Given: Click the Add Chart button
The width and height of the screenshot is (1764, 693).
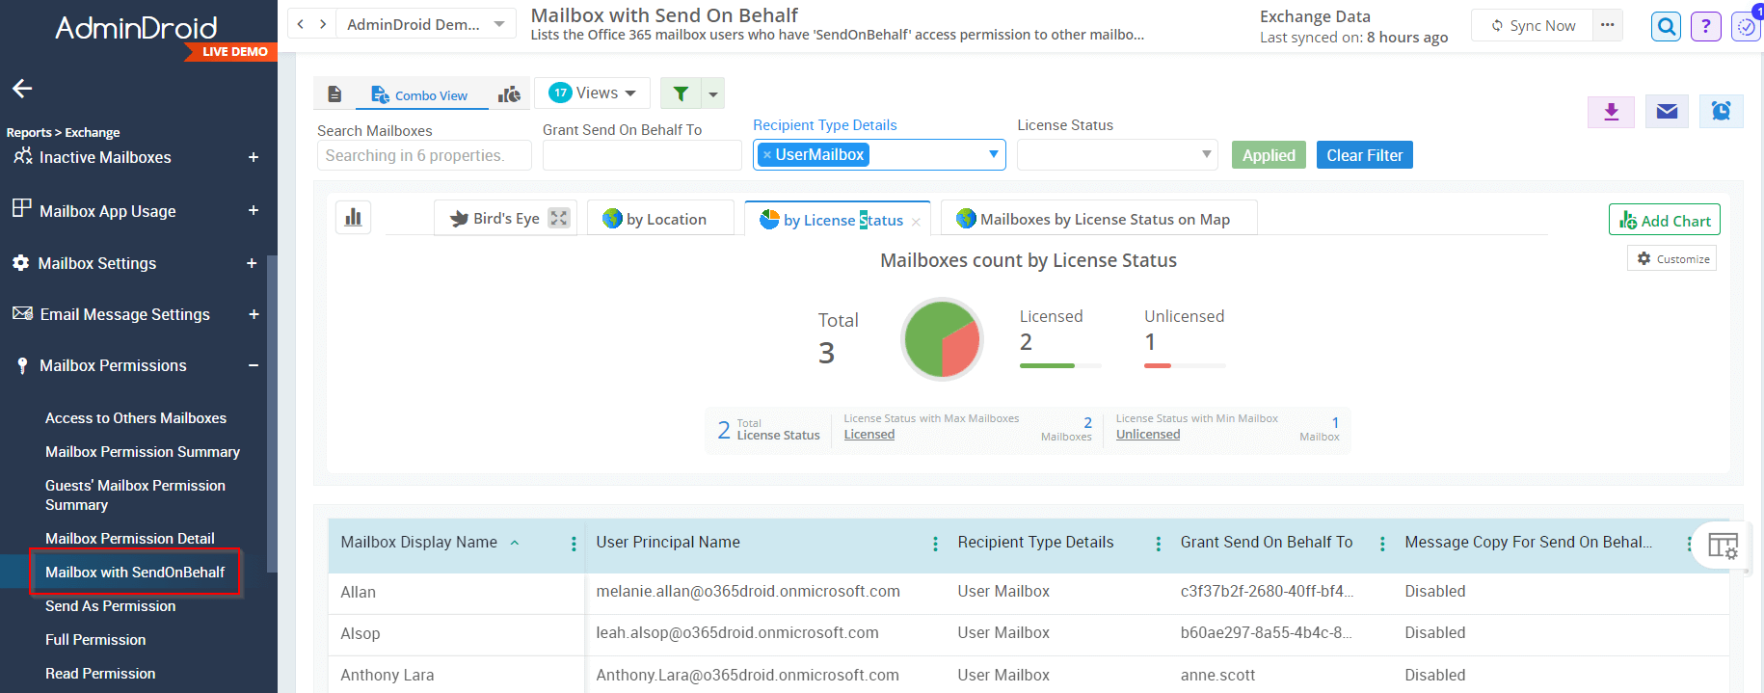Looking at the screenshot, I should (1664, 221).
